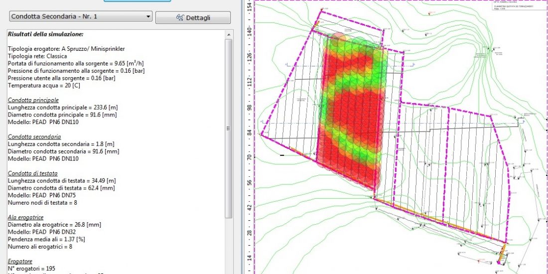
Task: Click the title block at the map's top-right
Action: (x=518, y=6)
